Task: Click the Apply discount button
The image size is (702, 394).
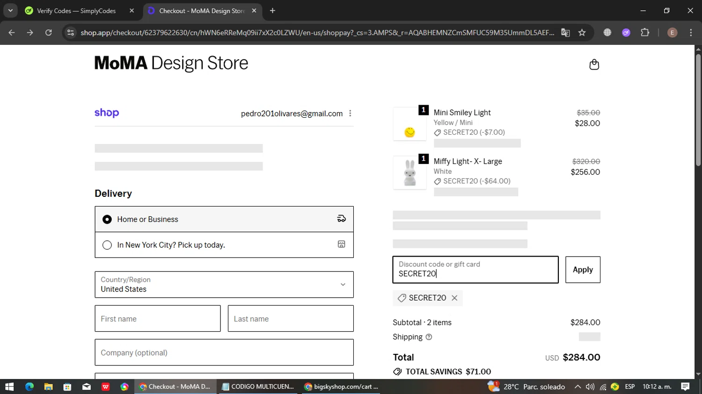Action: click(x=583, y=270)
